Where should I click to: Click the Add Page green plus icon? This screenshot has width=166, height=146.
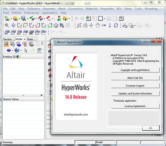point(88,18)
